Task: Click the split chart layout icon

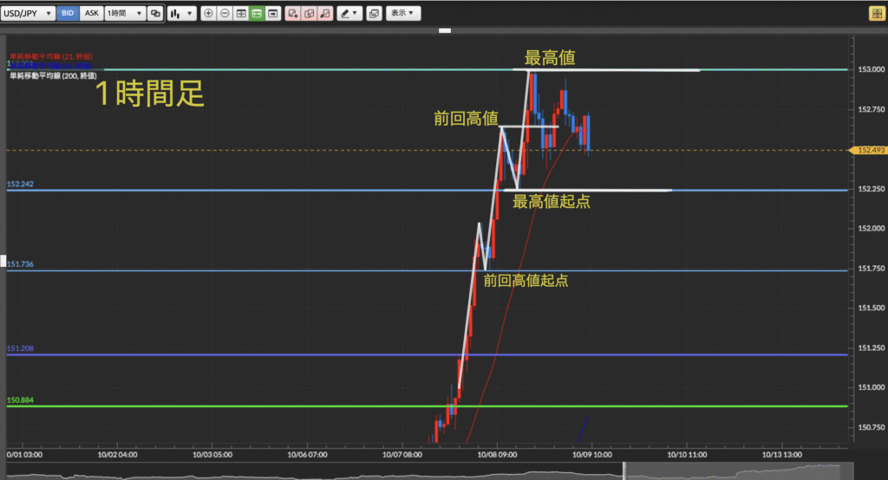Action: pyautogui.click(x=241, y=14)
